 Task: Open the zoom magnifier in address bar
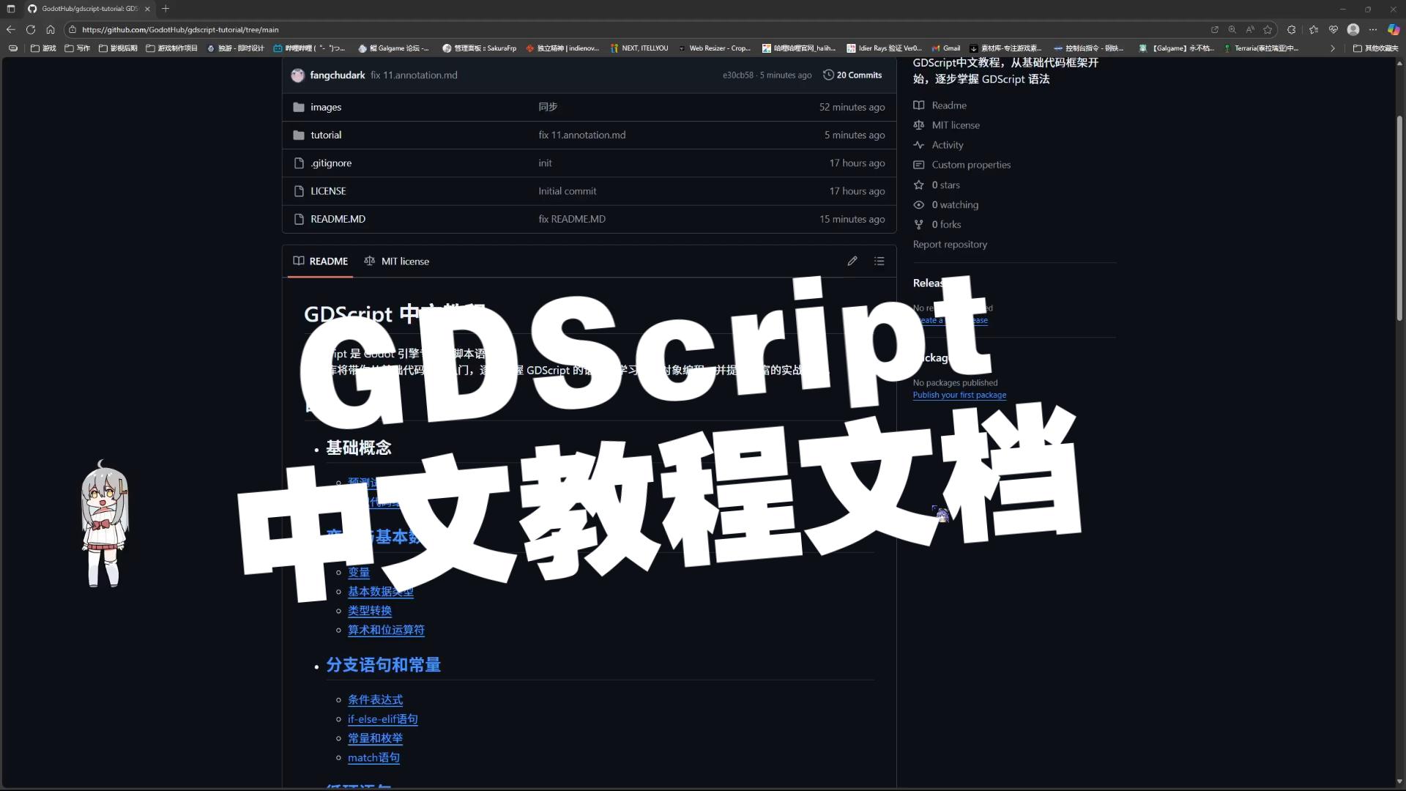[x=1232, y=30]
